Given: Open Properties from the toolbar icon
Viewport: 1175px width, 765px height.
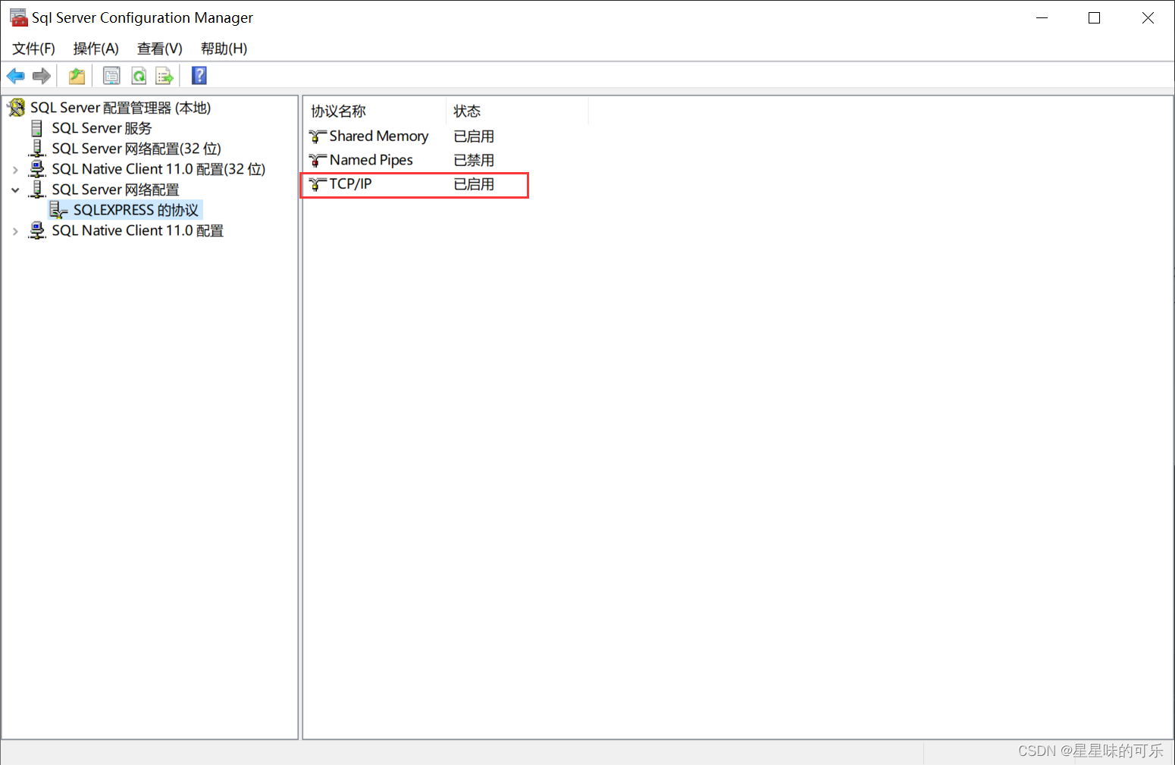Looking at the screenshot, I should click(111, 76).
